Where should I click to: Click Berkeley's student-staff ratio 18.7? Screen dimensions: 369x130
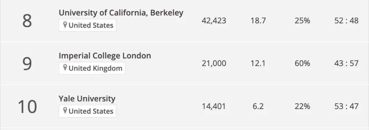pyautogui.click(x=258, y=21)
